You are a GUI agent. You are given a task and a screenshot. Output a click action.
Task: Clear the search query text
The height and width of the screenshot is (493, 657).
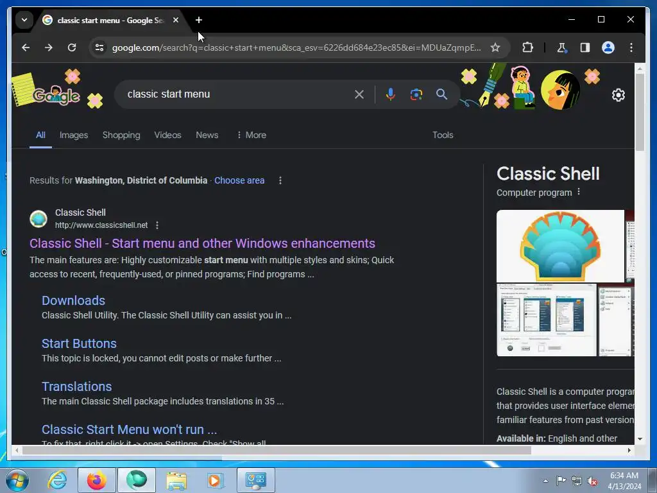pos(359,94)
